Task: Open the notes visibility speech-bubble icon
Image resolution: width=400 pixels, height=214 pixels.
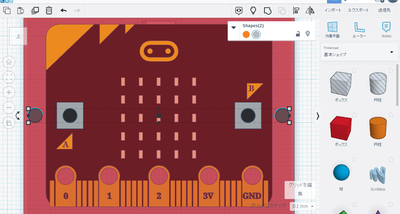Action: click(239, 11)
